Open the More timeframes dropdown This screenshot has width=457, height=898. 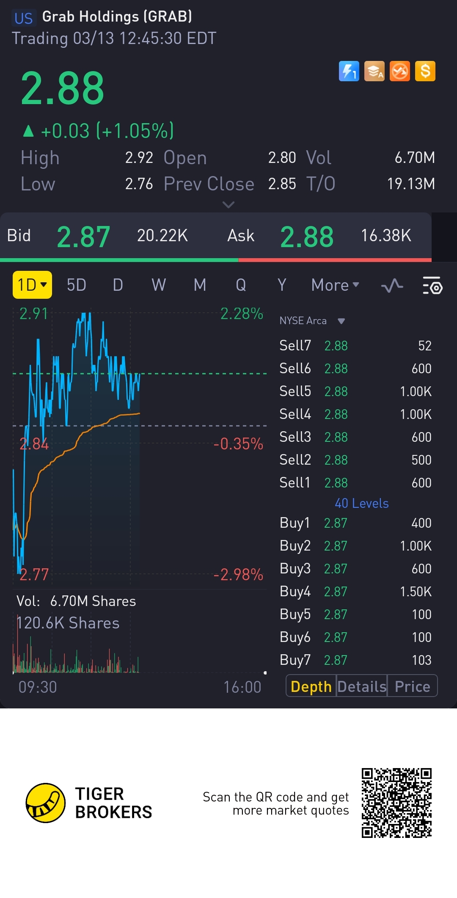pos(335,285)
